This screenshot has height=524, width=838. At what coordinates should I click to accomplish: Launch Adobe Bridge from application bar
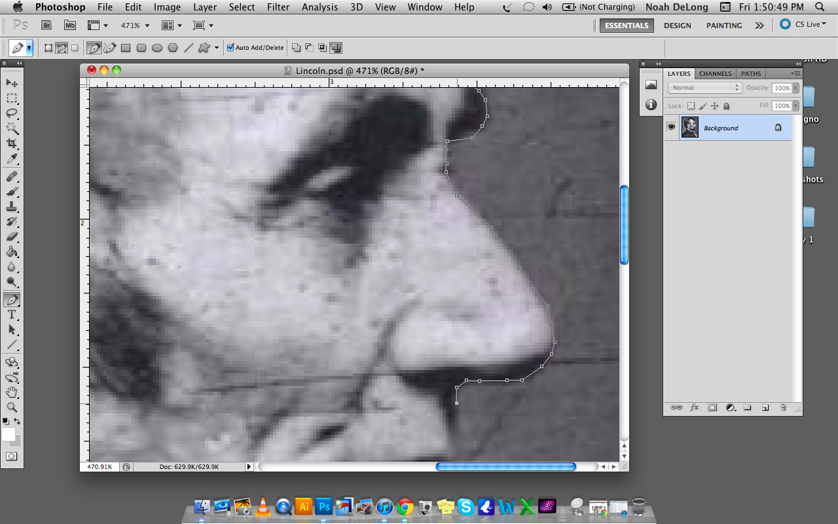click(x=46, y=26)
